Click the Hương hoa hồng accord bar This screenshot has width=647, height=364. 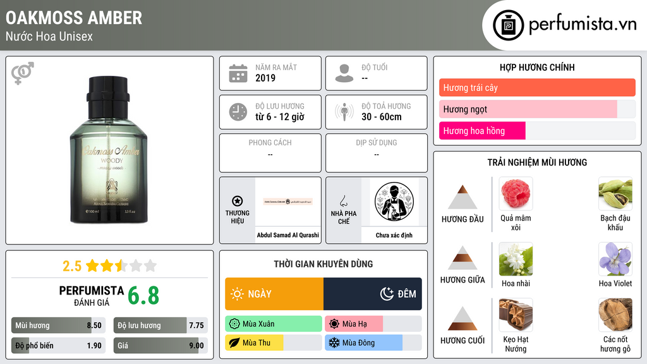click(x=537, y=131)
